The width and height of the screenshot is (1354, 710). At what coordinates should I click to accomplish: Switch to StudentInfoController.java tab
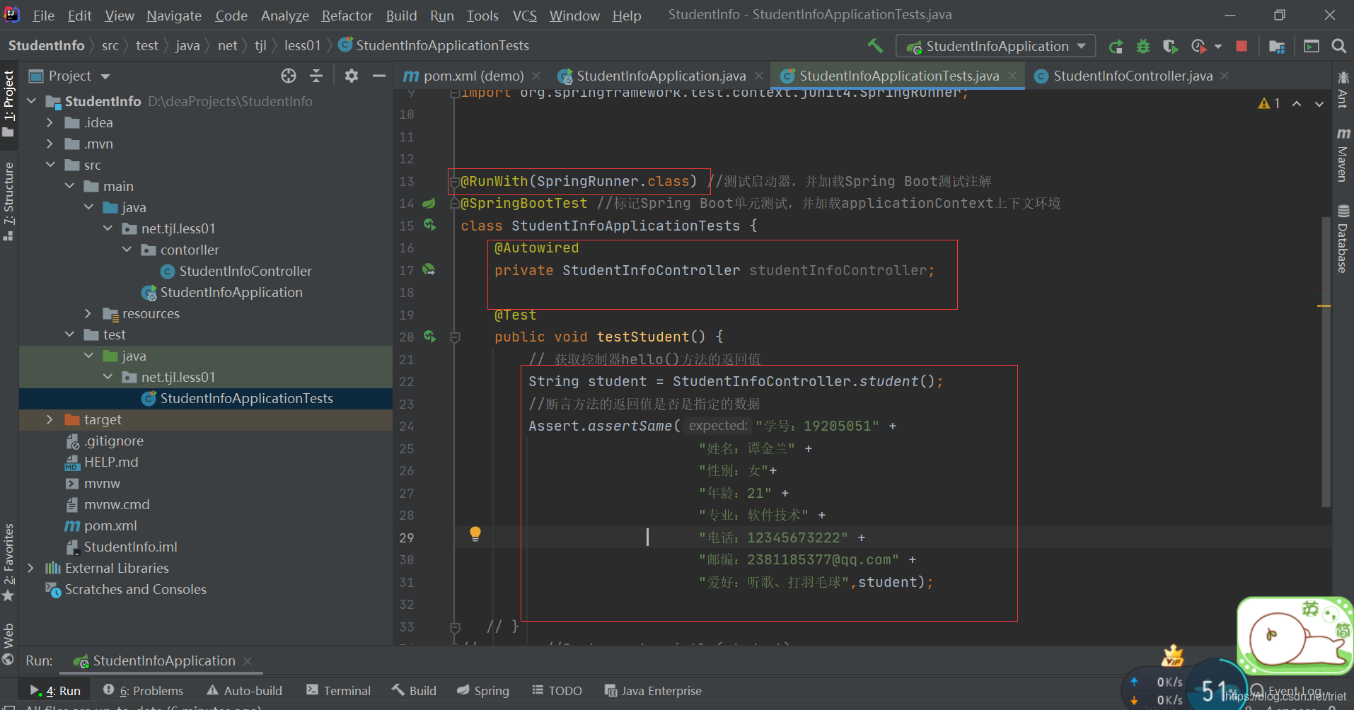pos(1133,76)
